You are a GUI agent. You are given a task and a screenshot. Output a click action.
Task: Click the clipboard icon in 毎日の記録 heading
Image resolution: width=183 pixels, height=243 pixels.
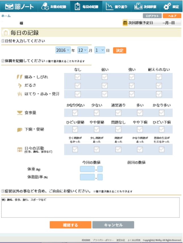(x=6, y=33)
